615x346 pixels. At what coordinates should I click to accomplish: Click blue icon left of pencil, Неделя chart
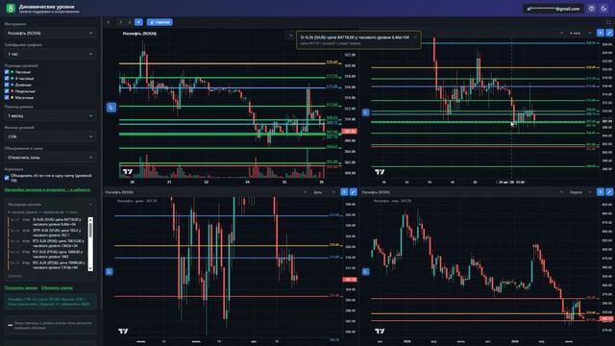click(601, 192)
